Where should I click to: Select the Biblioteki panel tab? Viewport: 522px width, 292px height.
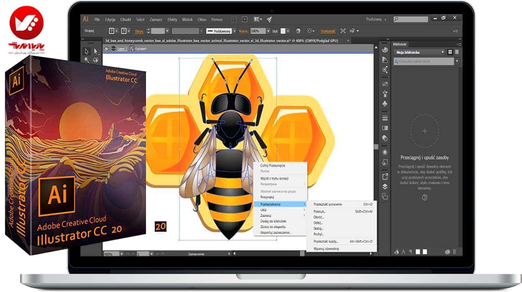400,44
